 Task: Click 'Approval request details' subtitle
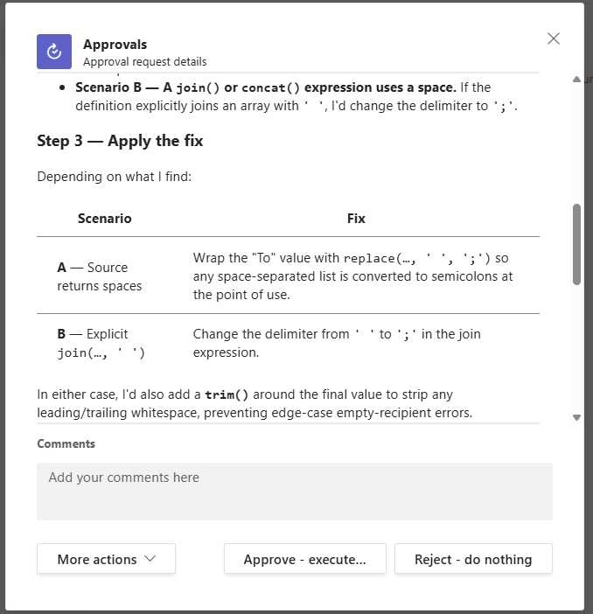coord(144,61)
